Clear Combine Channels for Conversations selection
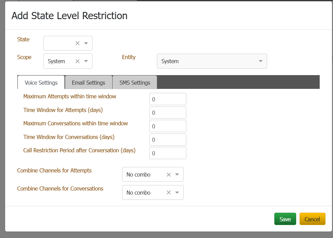The height and width of the screenshot is (238, 333). coord(169,193)
